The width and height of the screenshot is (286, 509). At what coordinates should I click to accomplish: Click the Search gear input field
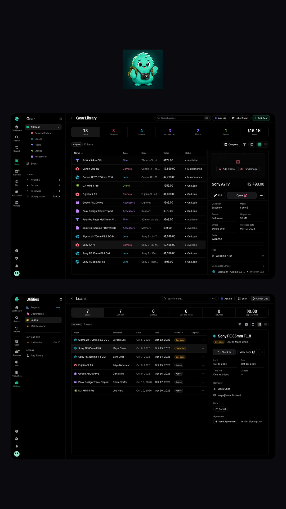point(183,118)
